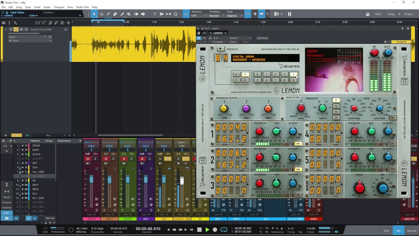The width and height of the screenshot is (419, 236).
Task: Toggle tap 2 ON switch
Action: [x=298, y=169]
